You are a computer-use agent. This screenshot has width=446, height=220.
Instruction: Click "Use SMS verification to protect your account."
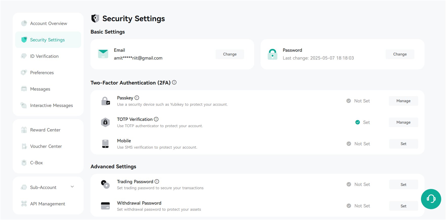[x=157, y=147]
